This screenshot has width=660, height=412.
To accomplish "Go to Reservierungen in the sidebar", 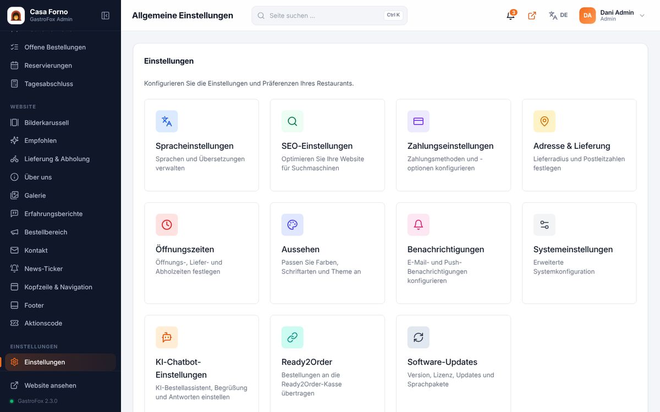I will (x=61, y=65).
